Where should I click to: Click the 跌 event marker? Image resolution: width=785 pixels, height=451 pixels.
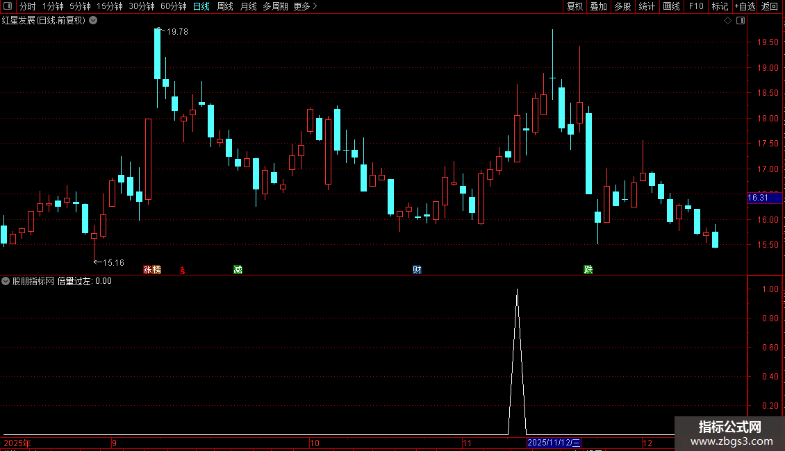pyautogui.click(x=588, y=270)
